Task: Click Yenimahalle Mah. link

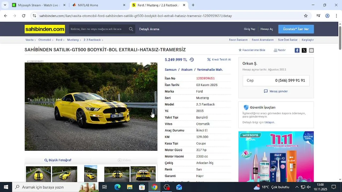Action: click(x=210, y=70)
